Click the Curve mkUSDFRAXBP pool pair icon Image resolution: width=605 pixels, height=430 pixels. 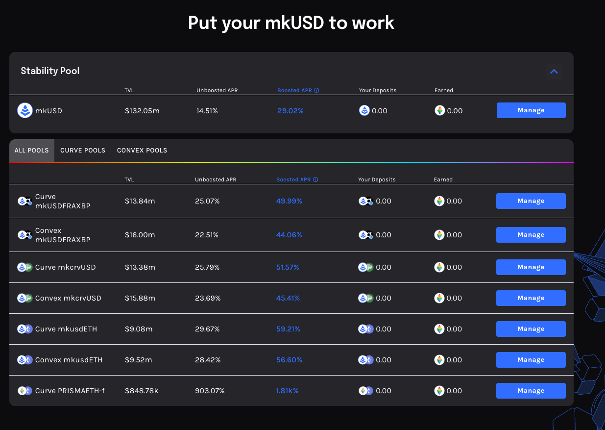pyautogui.click(x=25, y=201)
